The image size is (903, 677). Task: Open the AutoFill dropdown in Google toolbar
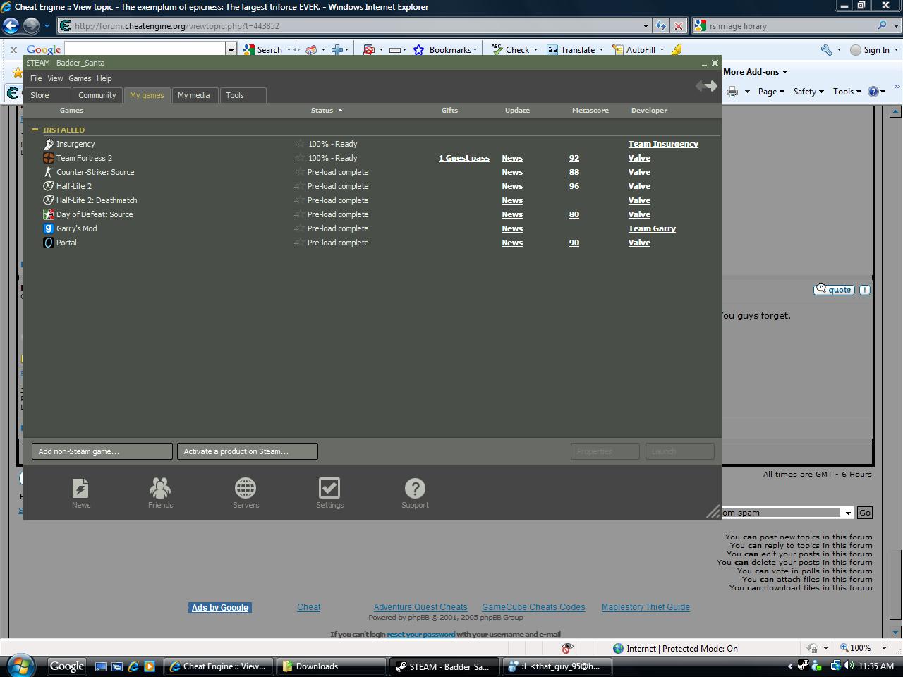(662, 50)
